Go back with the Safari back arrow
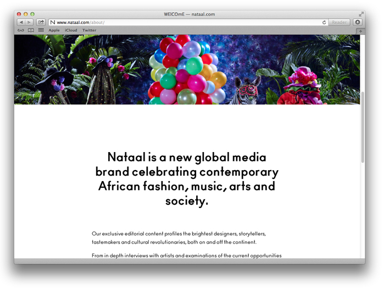Viewport: 384px width, 292px height. pyautogui.click(x=21, y=23)
